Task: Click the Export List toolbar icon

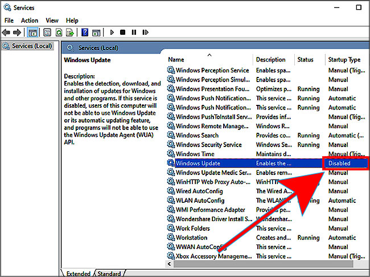Action: (x=70, y=32)
